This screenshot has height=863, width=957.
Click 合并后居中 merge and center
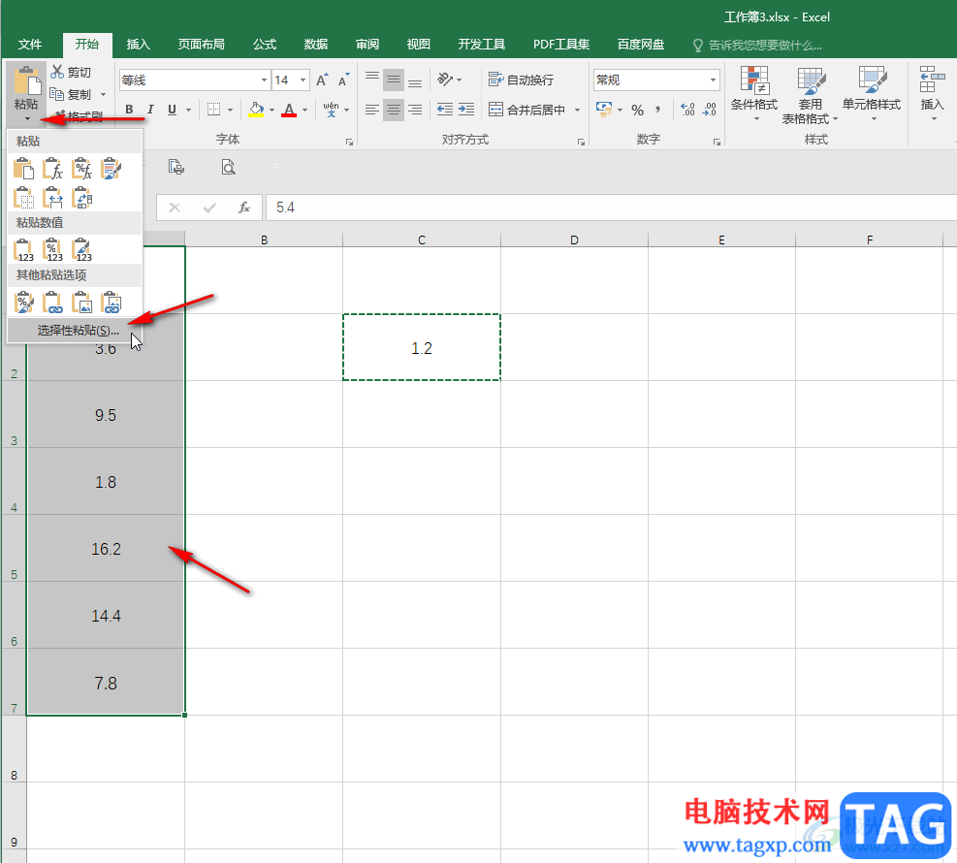point(527,110)
